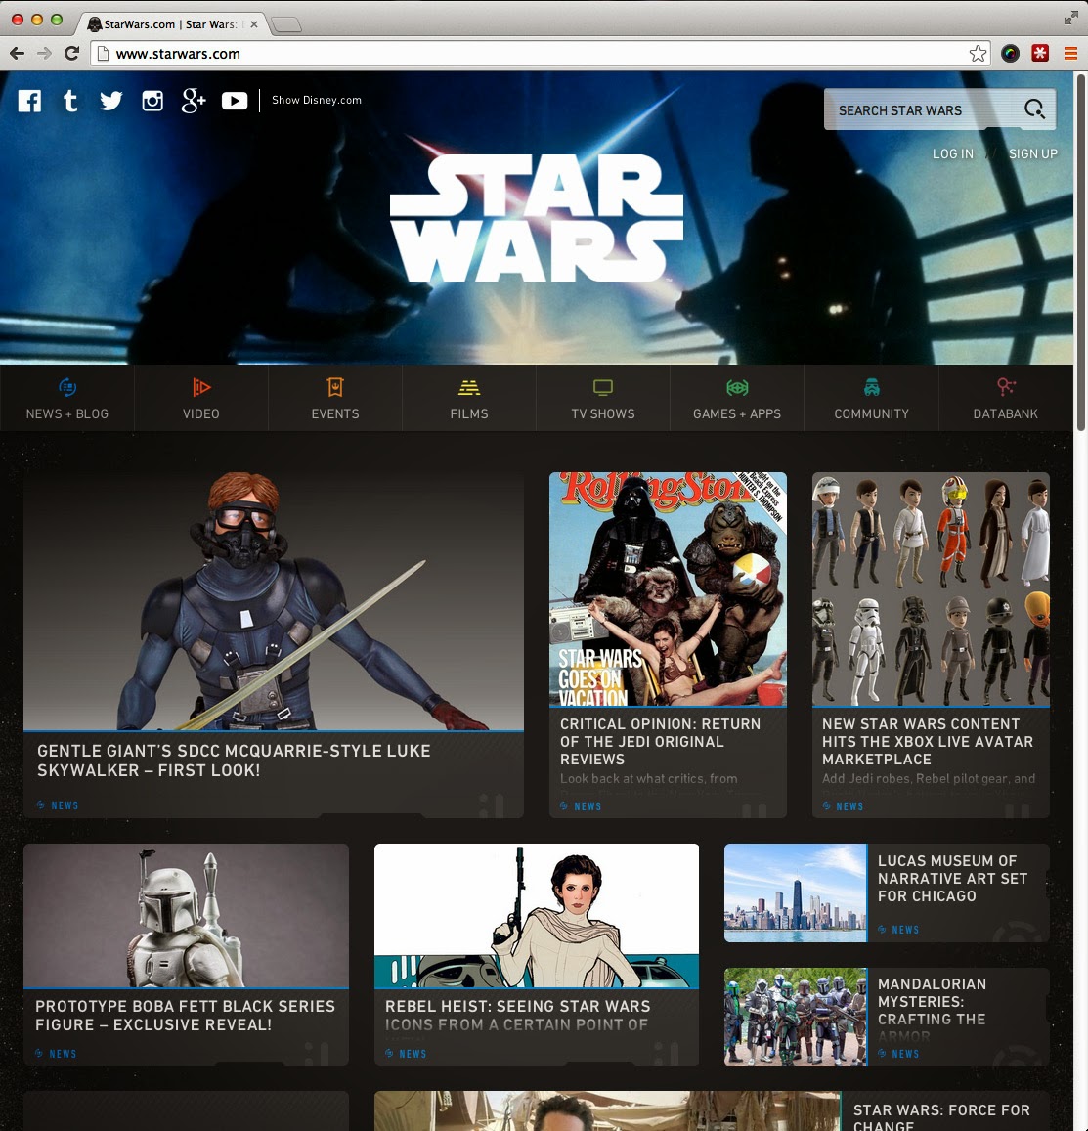Image resolution: width=1088 pixels, height=1131 pixels.
Task: Click the address bar URL
Action: coord(178,54)
